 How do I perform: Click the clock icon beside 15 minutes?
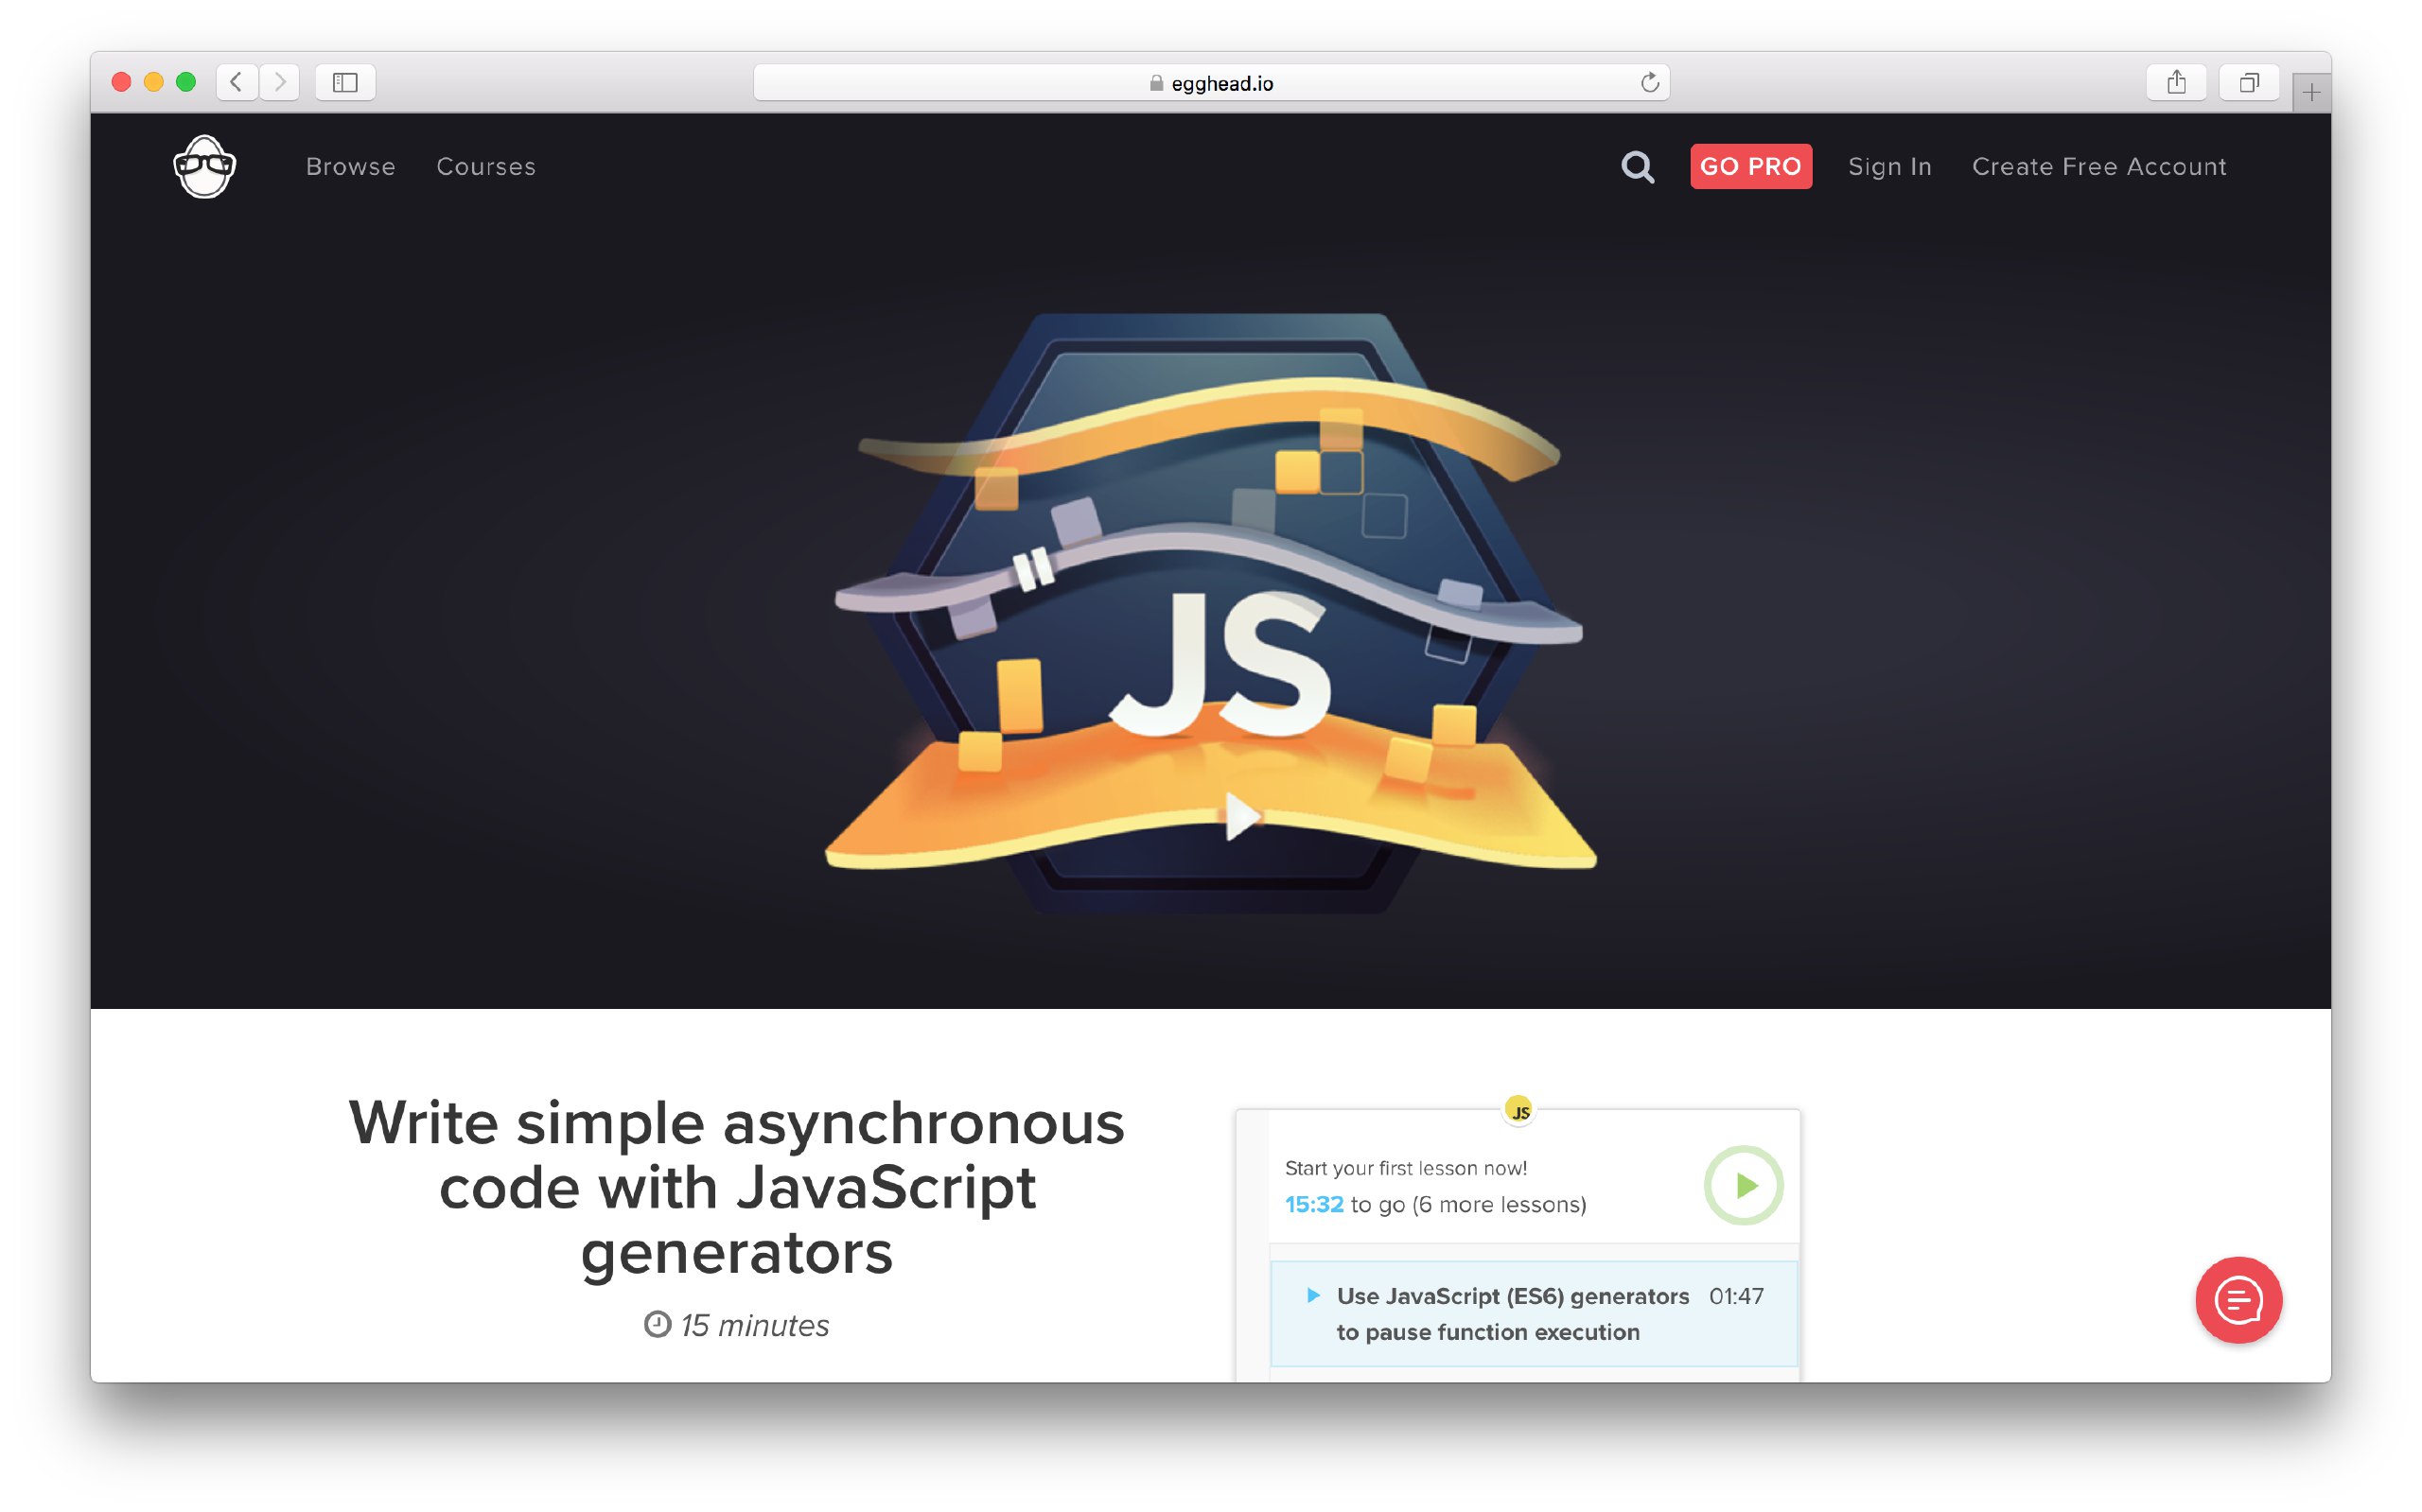coord(658,1324)
